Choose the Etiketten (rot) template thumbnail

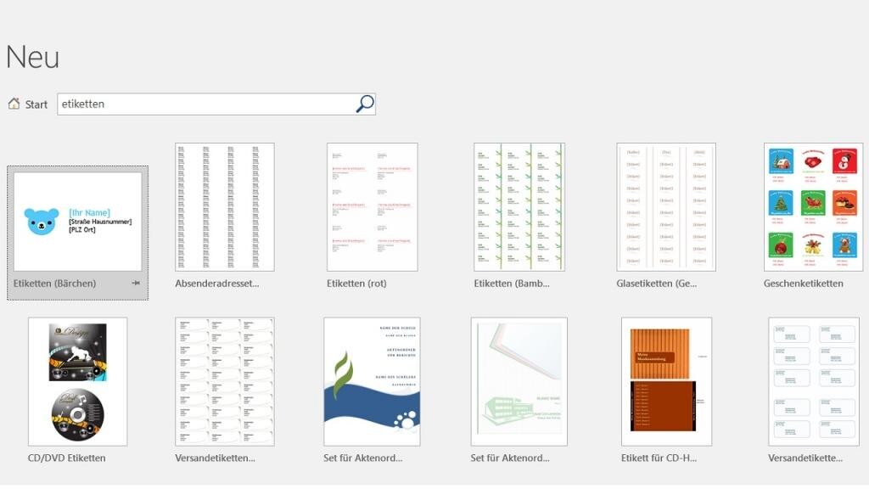pos(372,207)
